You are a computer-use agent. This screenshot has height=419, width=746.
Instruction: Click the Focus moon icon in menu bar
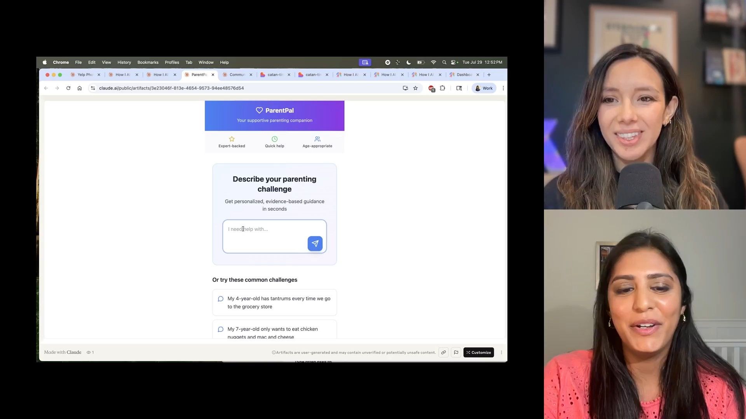coord(409,62)
